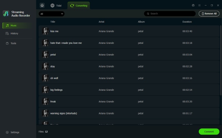222x138 pixels.
Task: Open History in the sidebar
Action: [x=12, y=34]
